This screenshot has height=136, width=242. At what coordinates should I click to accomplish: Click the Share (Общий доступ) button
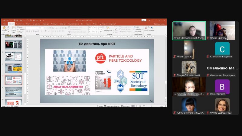click(x=159, y=24)
